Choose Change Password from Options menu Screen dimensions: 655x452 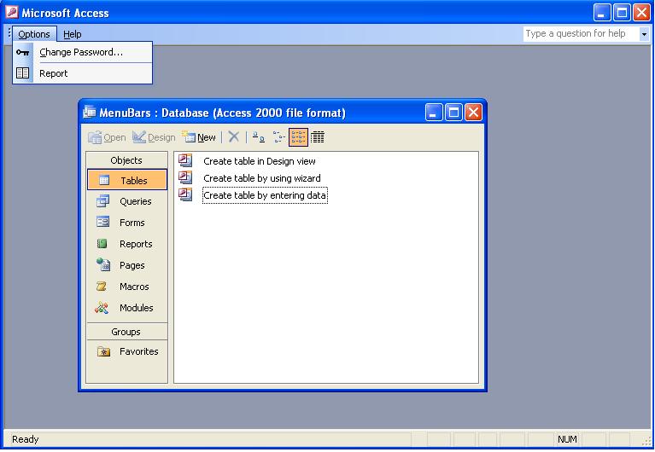(x=82, y=52)
